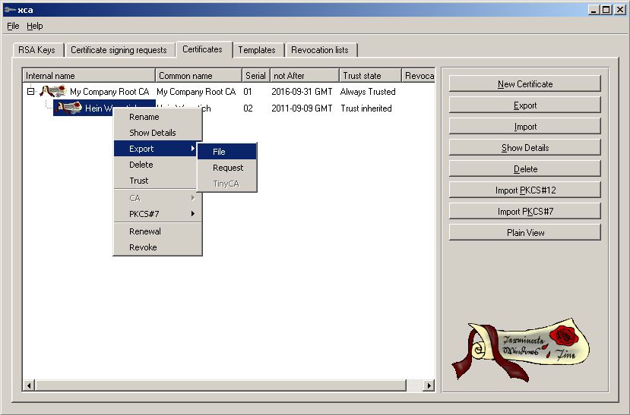This screenshot has width=630, height=415.
Task: Open the Revocation lists tab
Action: pyautogui.click(x=320, y=50)
